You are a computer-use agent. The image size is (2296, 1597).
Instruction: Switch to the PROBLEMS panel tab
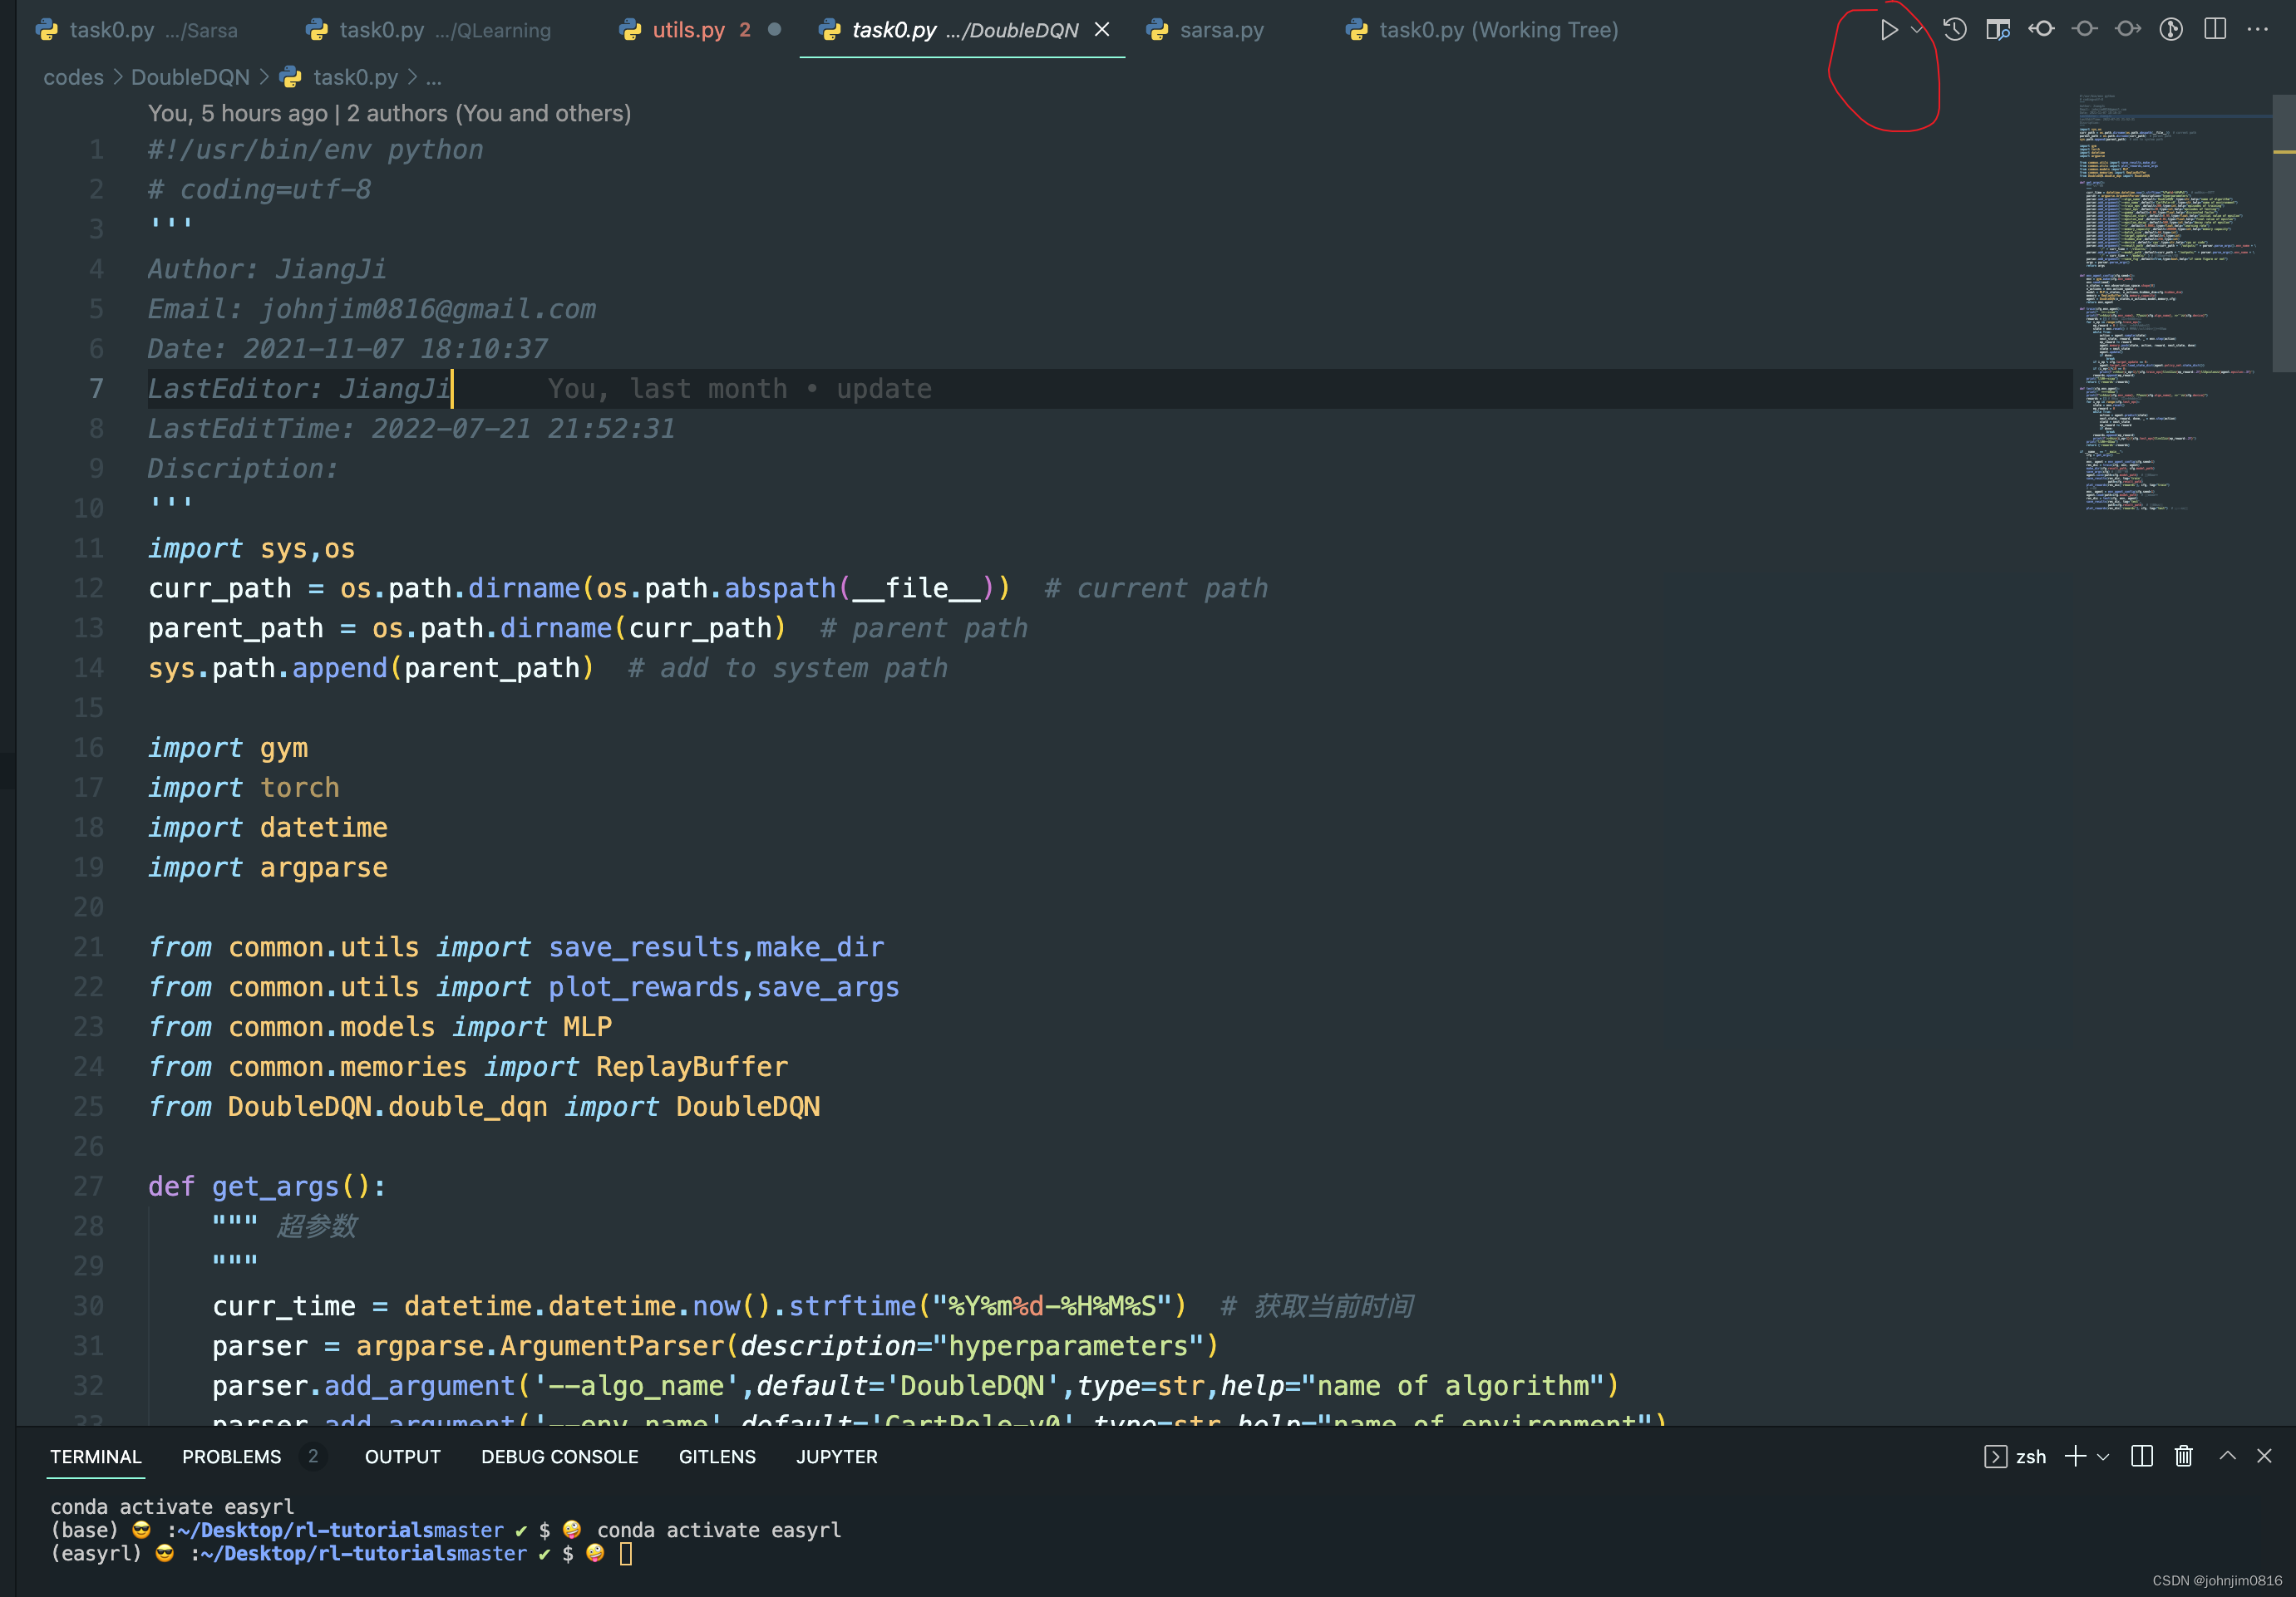click(231, 1456)
